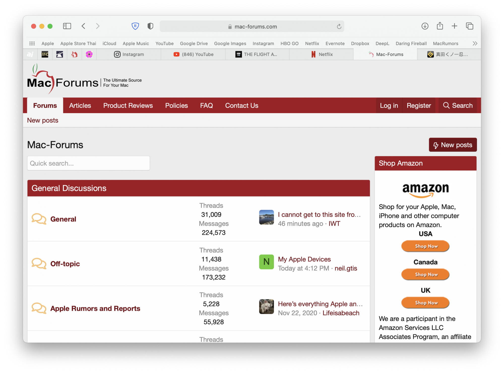Open the pinned 'ai' tab

[30, 54]
